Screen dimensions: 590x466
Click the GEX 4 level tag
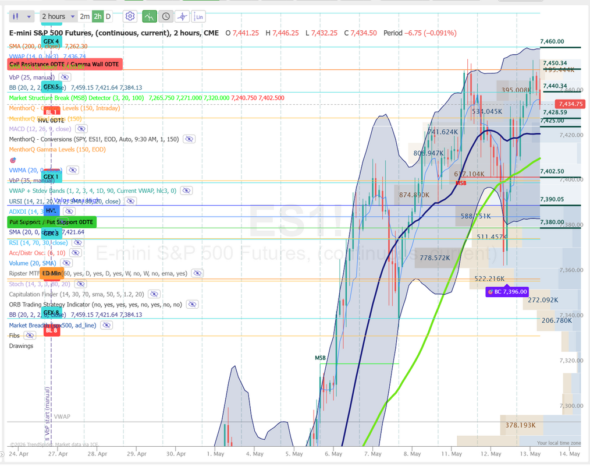coord(51,41)
